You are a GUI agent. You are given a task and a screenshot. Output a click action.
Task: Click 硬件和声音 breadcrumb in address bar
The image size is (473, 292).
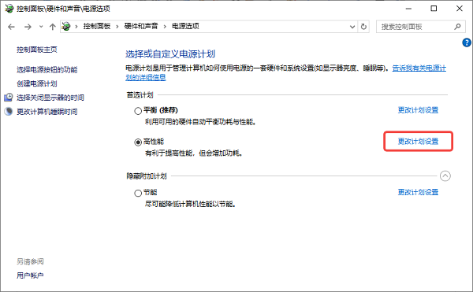click(141, 27)
